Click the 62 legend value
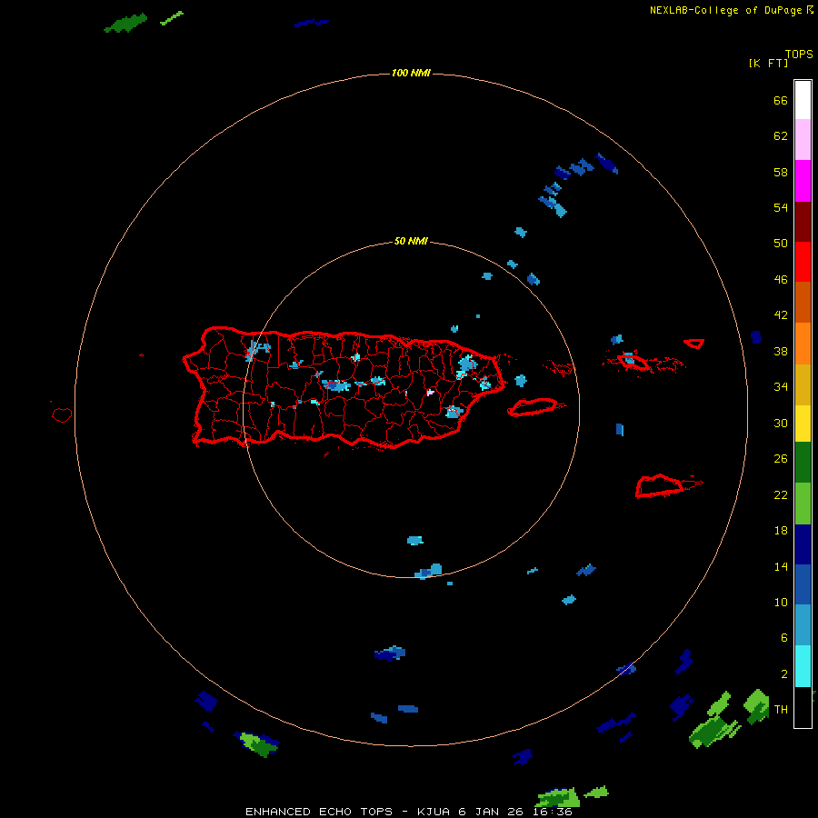The width and height of the screenshot is (818, 818). click(x=781, y=135)
